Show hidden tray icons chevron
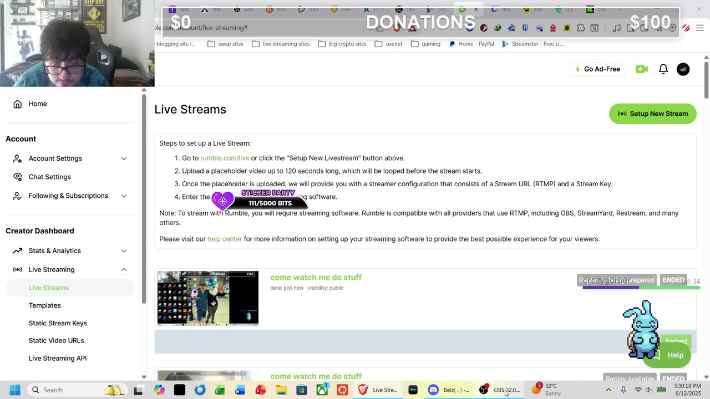The width and height of the screenshot is (710, 399). 608,390
